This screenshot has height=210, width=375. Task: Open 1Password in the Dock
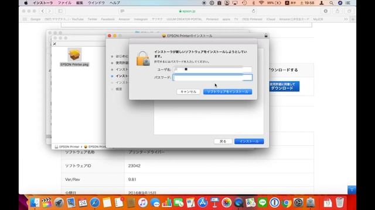pyautogui.click(x=275, y=202)
